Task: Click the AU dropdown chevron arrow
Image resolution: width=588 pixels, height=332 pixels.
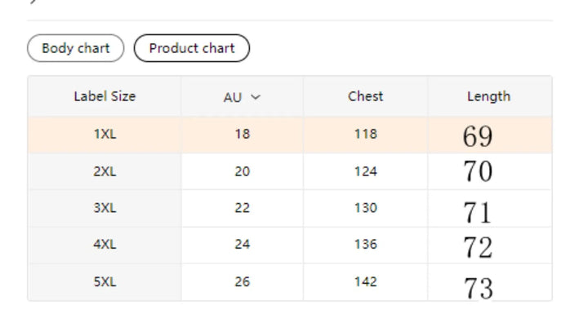Action: pos(256,97)
